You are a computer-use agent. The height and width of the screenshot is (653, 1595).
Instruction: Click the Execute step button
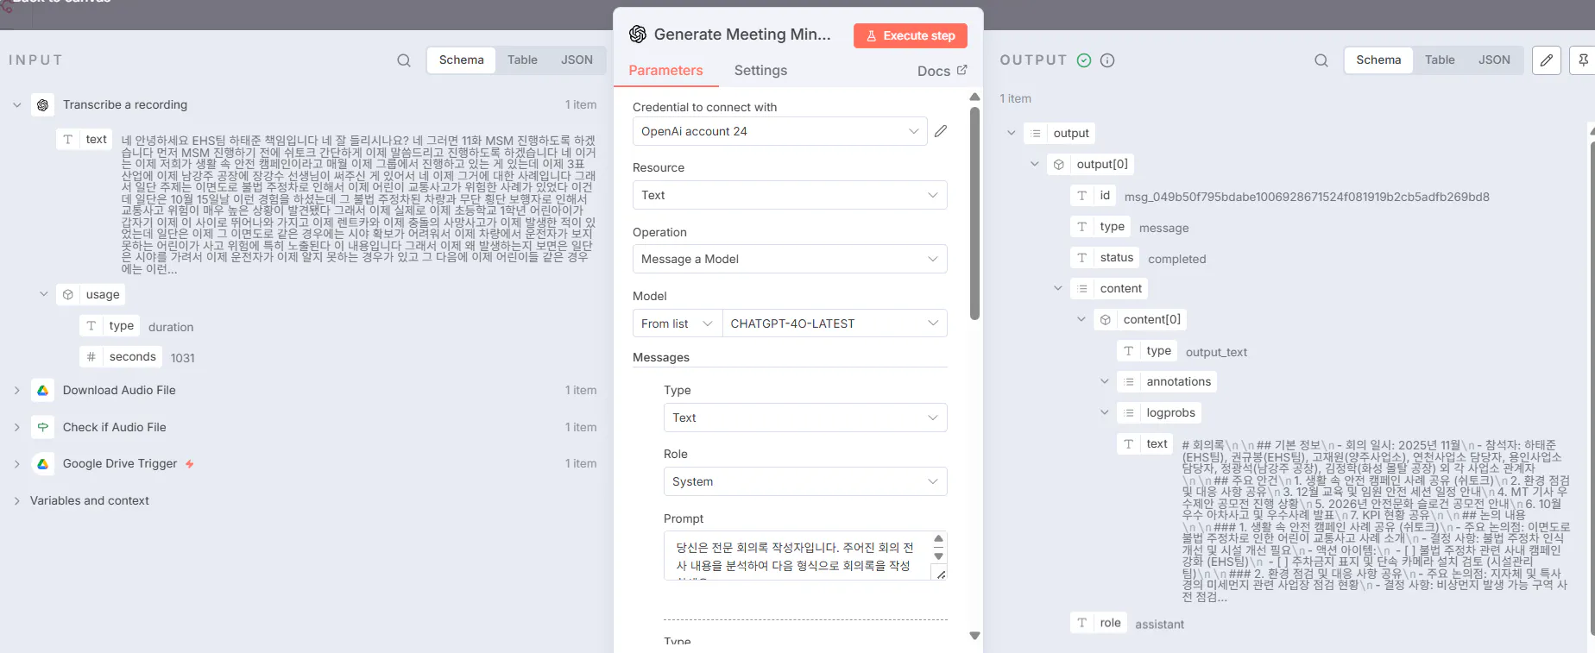pos(911,36)
